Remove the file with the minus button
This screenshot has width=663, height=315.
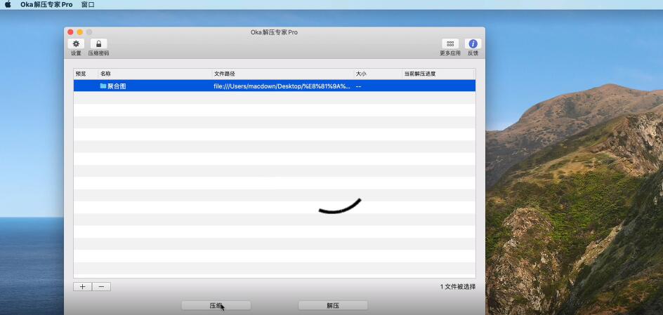[x=101, y=287]
